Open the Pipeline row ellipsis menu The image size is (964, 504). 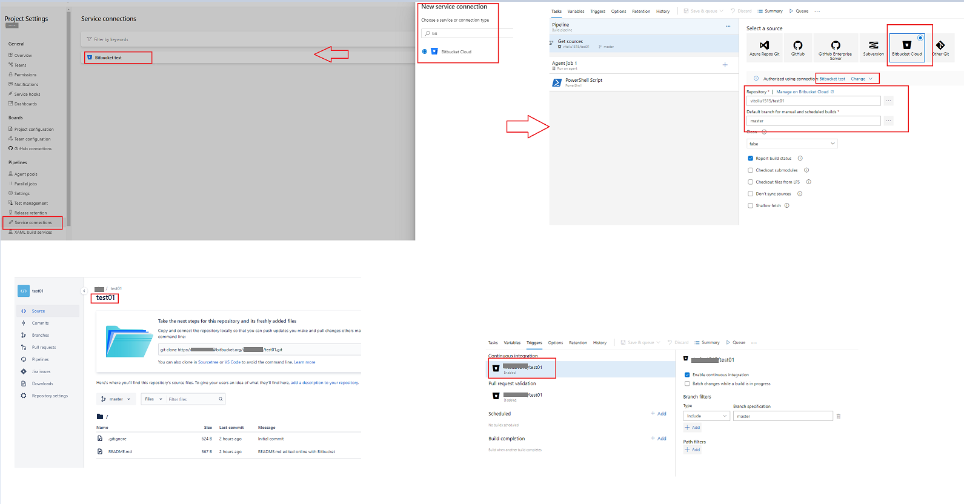[728, 26]
